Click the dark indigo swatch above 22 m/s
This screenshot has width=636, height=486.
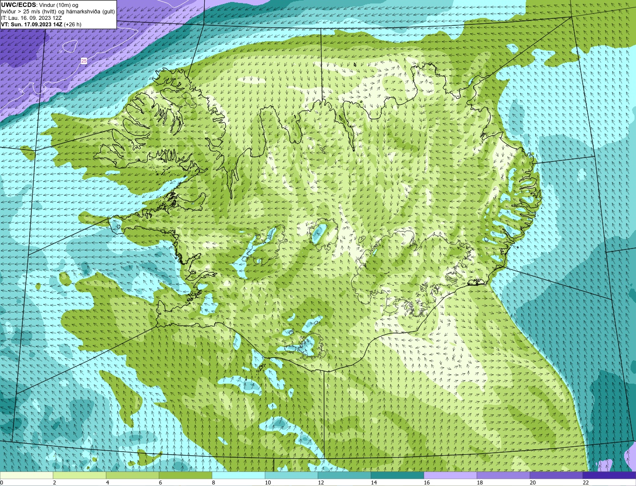(x=610, y=475)
